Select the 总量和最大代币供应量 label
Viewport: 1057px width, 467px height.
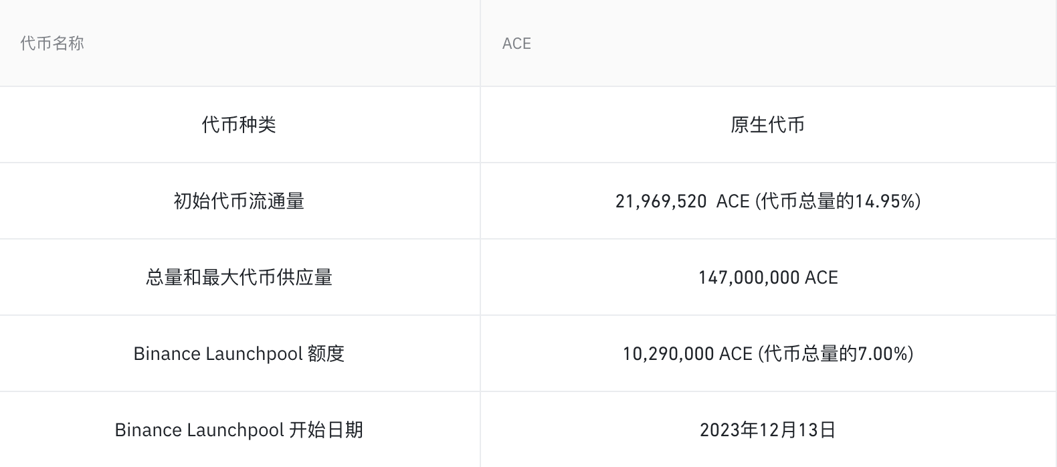(239, 277)
